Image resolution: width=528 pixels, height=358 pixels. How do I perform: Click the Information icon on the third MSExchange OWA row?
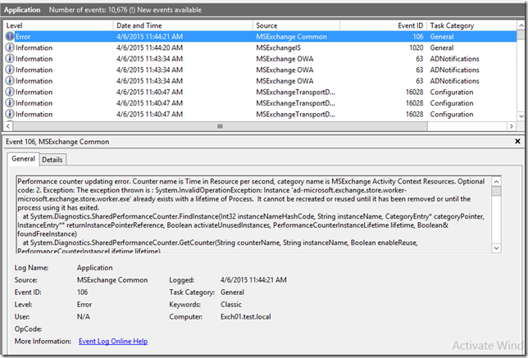[10, 81]
